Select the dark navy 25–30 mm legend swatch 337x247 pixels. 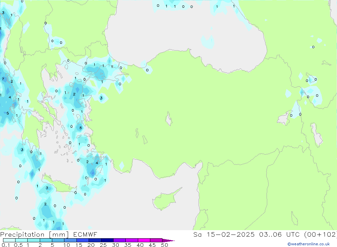(x=107, y=240)
